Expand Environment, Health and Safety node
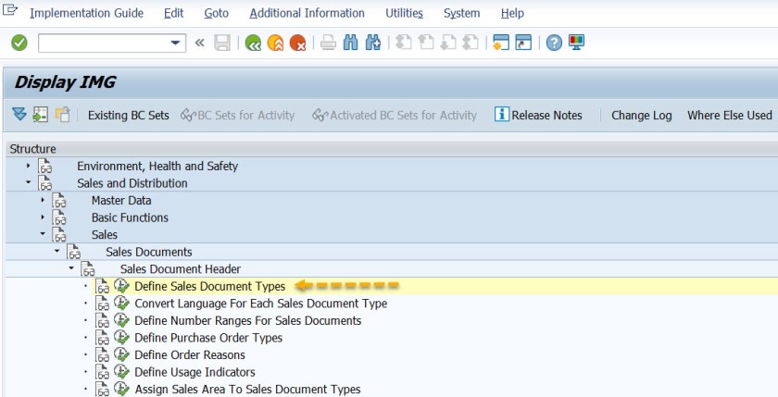This screenshot has width=778, height=397. (28, 166)
